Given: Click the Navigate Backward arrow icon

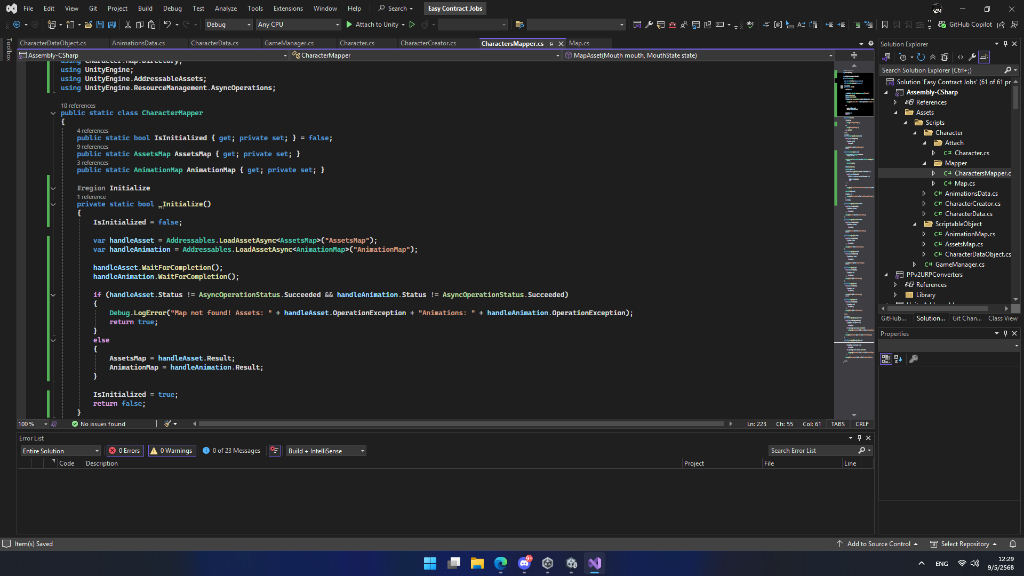Looking at the screenshot, I should point(17,25).
